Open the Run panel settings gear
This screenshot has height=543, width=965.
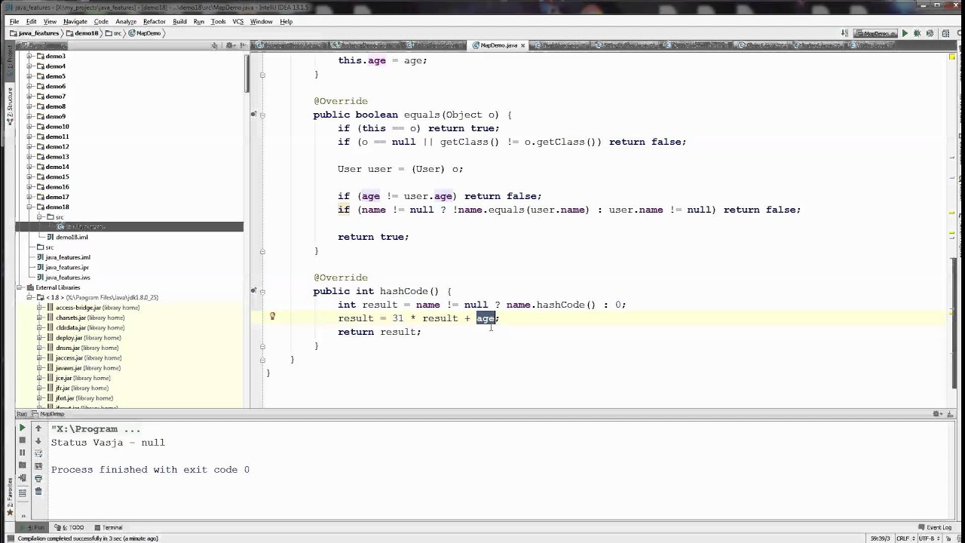937,414
